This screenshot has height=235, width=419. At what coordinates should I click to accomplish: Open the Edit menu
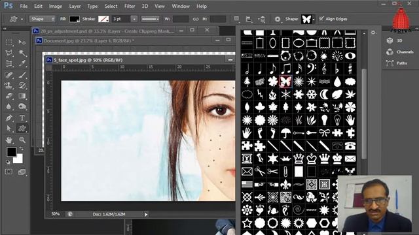(38, 6)
